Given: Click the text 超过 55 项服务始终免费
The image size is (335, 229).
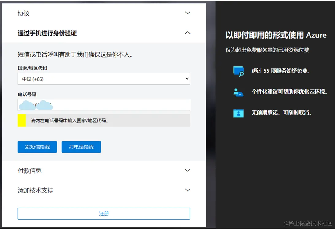Looking at the screenshot, I should [281, 71].
